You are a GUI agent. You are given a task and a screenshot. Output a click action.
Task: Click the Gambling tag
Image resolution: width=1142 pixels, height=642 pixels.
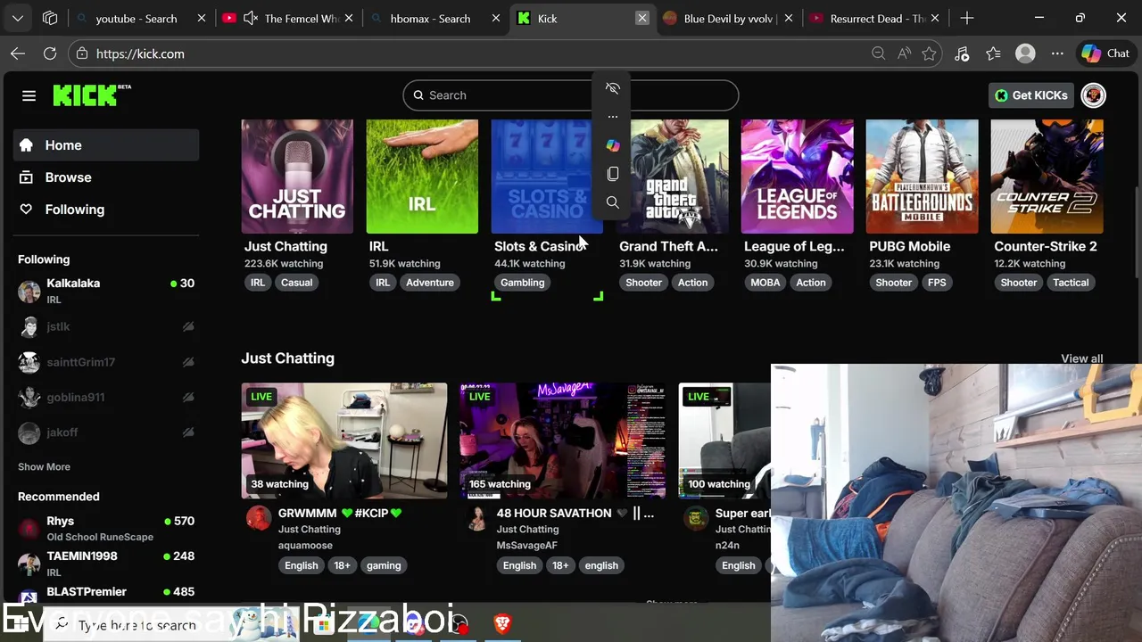tap(522, 283)
